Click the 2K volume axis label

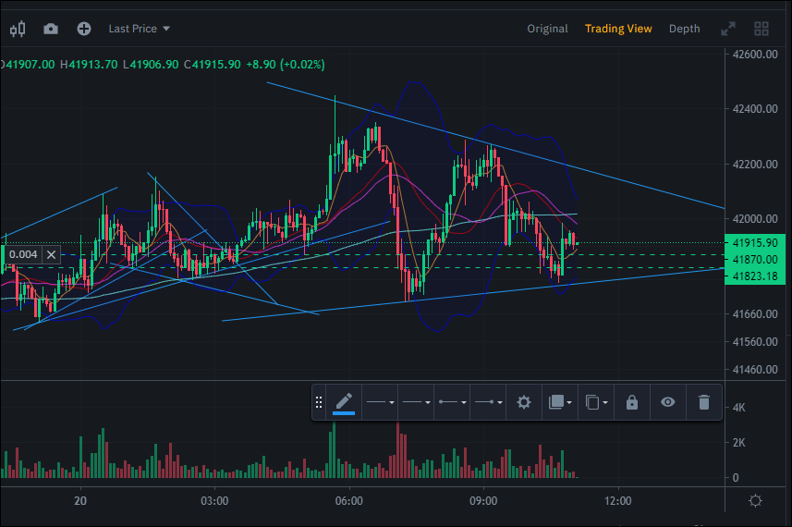739,443
